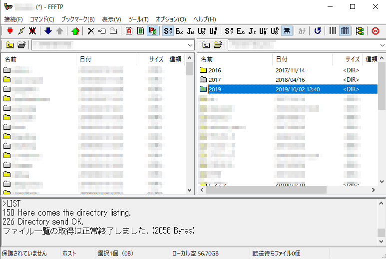Toggle ASCII transfer mode button A

129,31
